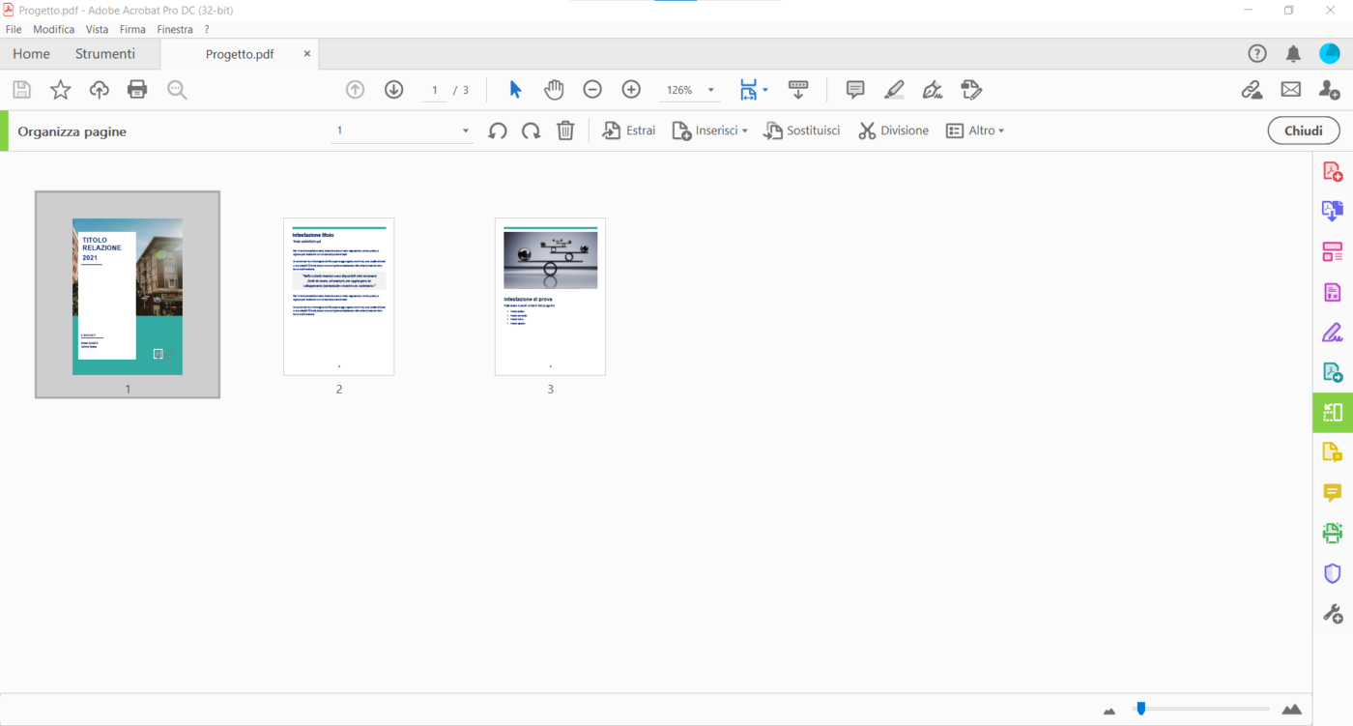Toggle continuous scrolling page display

click(797, 89)
